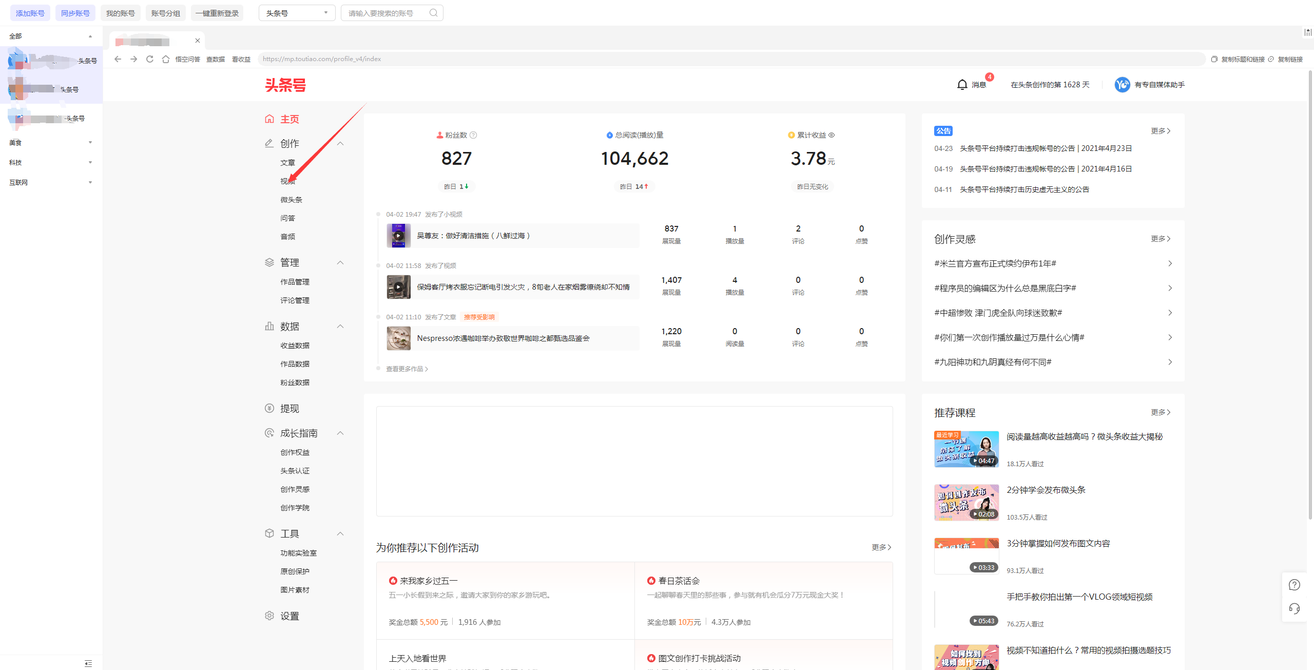The height and width of the screenshot is (670, 1314).
Task: Click 查看更多作品 link
Action: pos(407,369)
